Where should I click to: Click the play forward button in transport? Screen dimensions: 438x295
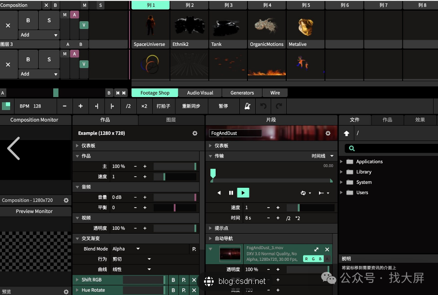(x=243, y=193)
